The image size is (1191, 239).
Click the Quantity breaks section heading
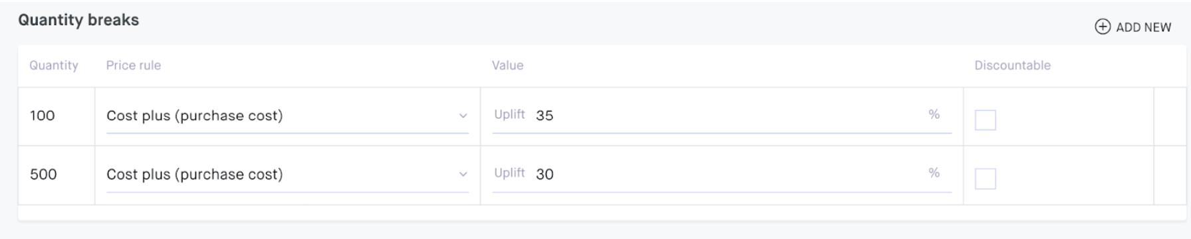pyautogui.click(x=78, y=20)
